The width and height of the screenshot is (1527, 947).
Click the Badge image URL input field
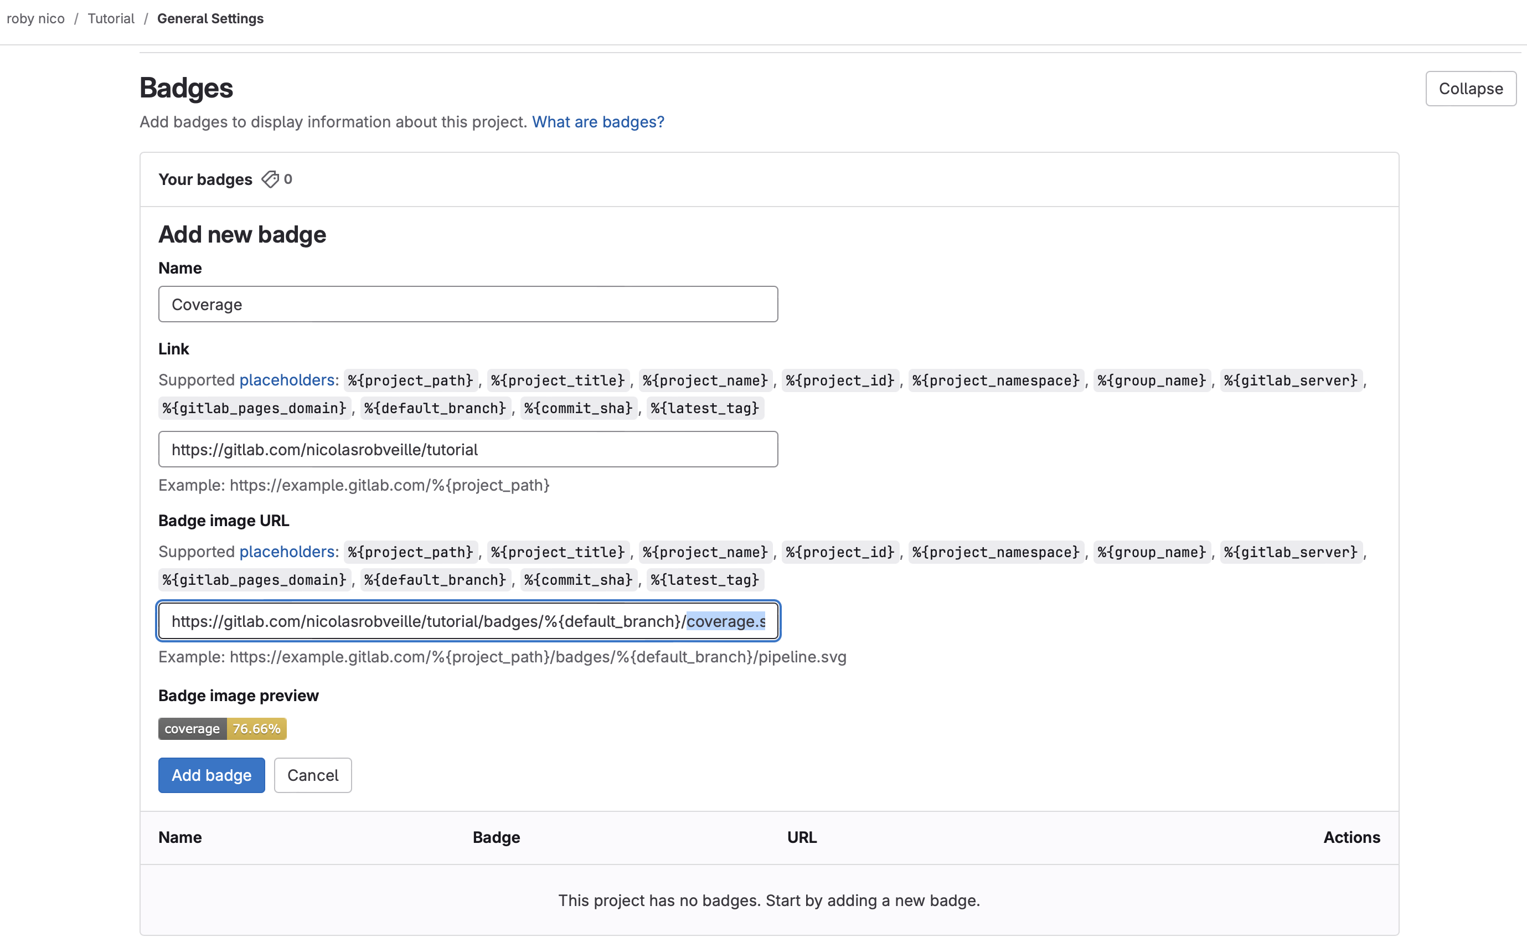pyautogui.click(x=468, y=621)
